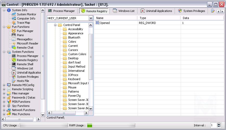Sort registry values by the Type column
The image size is (226, 130).
coord(159,18)
